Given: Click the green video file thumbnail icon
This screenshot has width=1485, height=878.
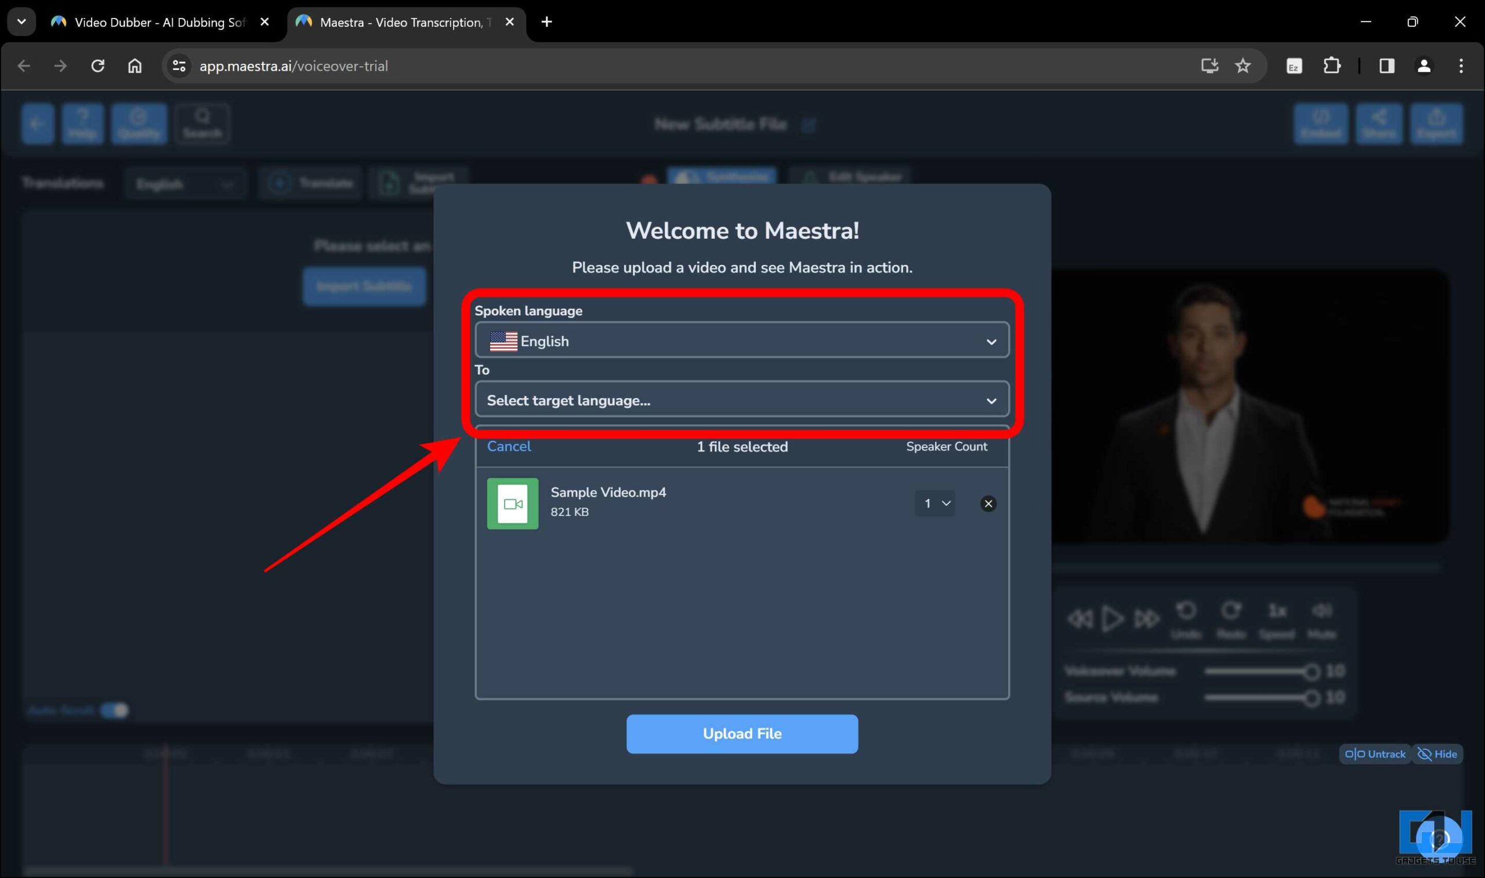Looking at the screenshot, I should click(512, 504).
